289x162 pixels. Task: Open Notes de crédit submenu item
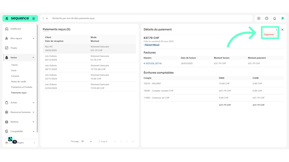(18, 82)
